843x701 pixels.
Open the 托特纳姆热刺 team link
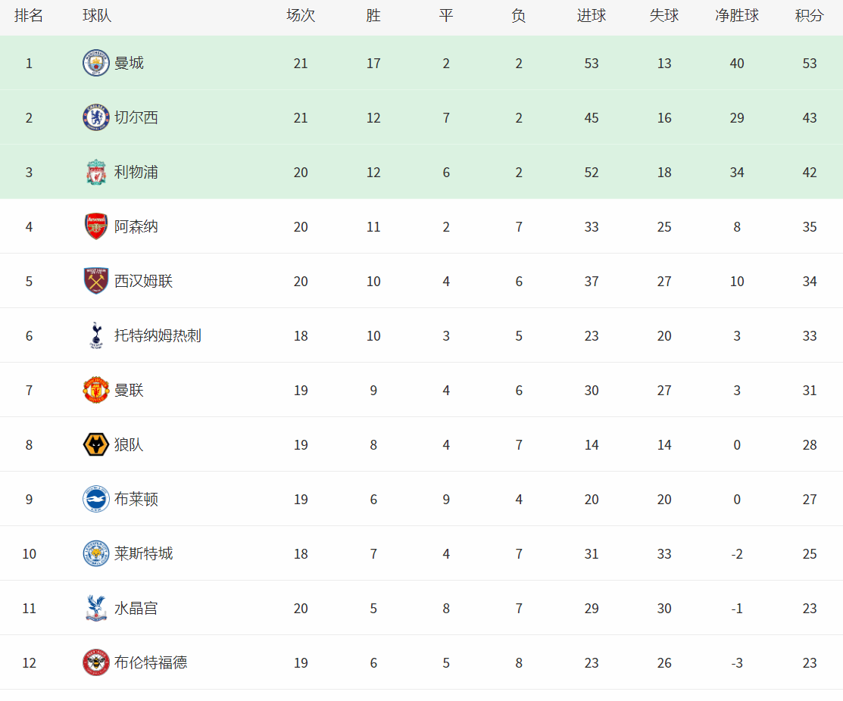(158, 335)
